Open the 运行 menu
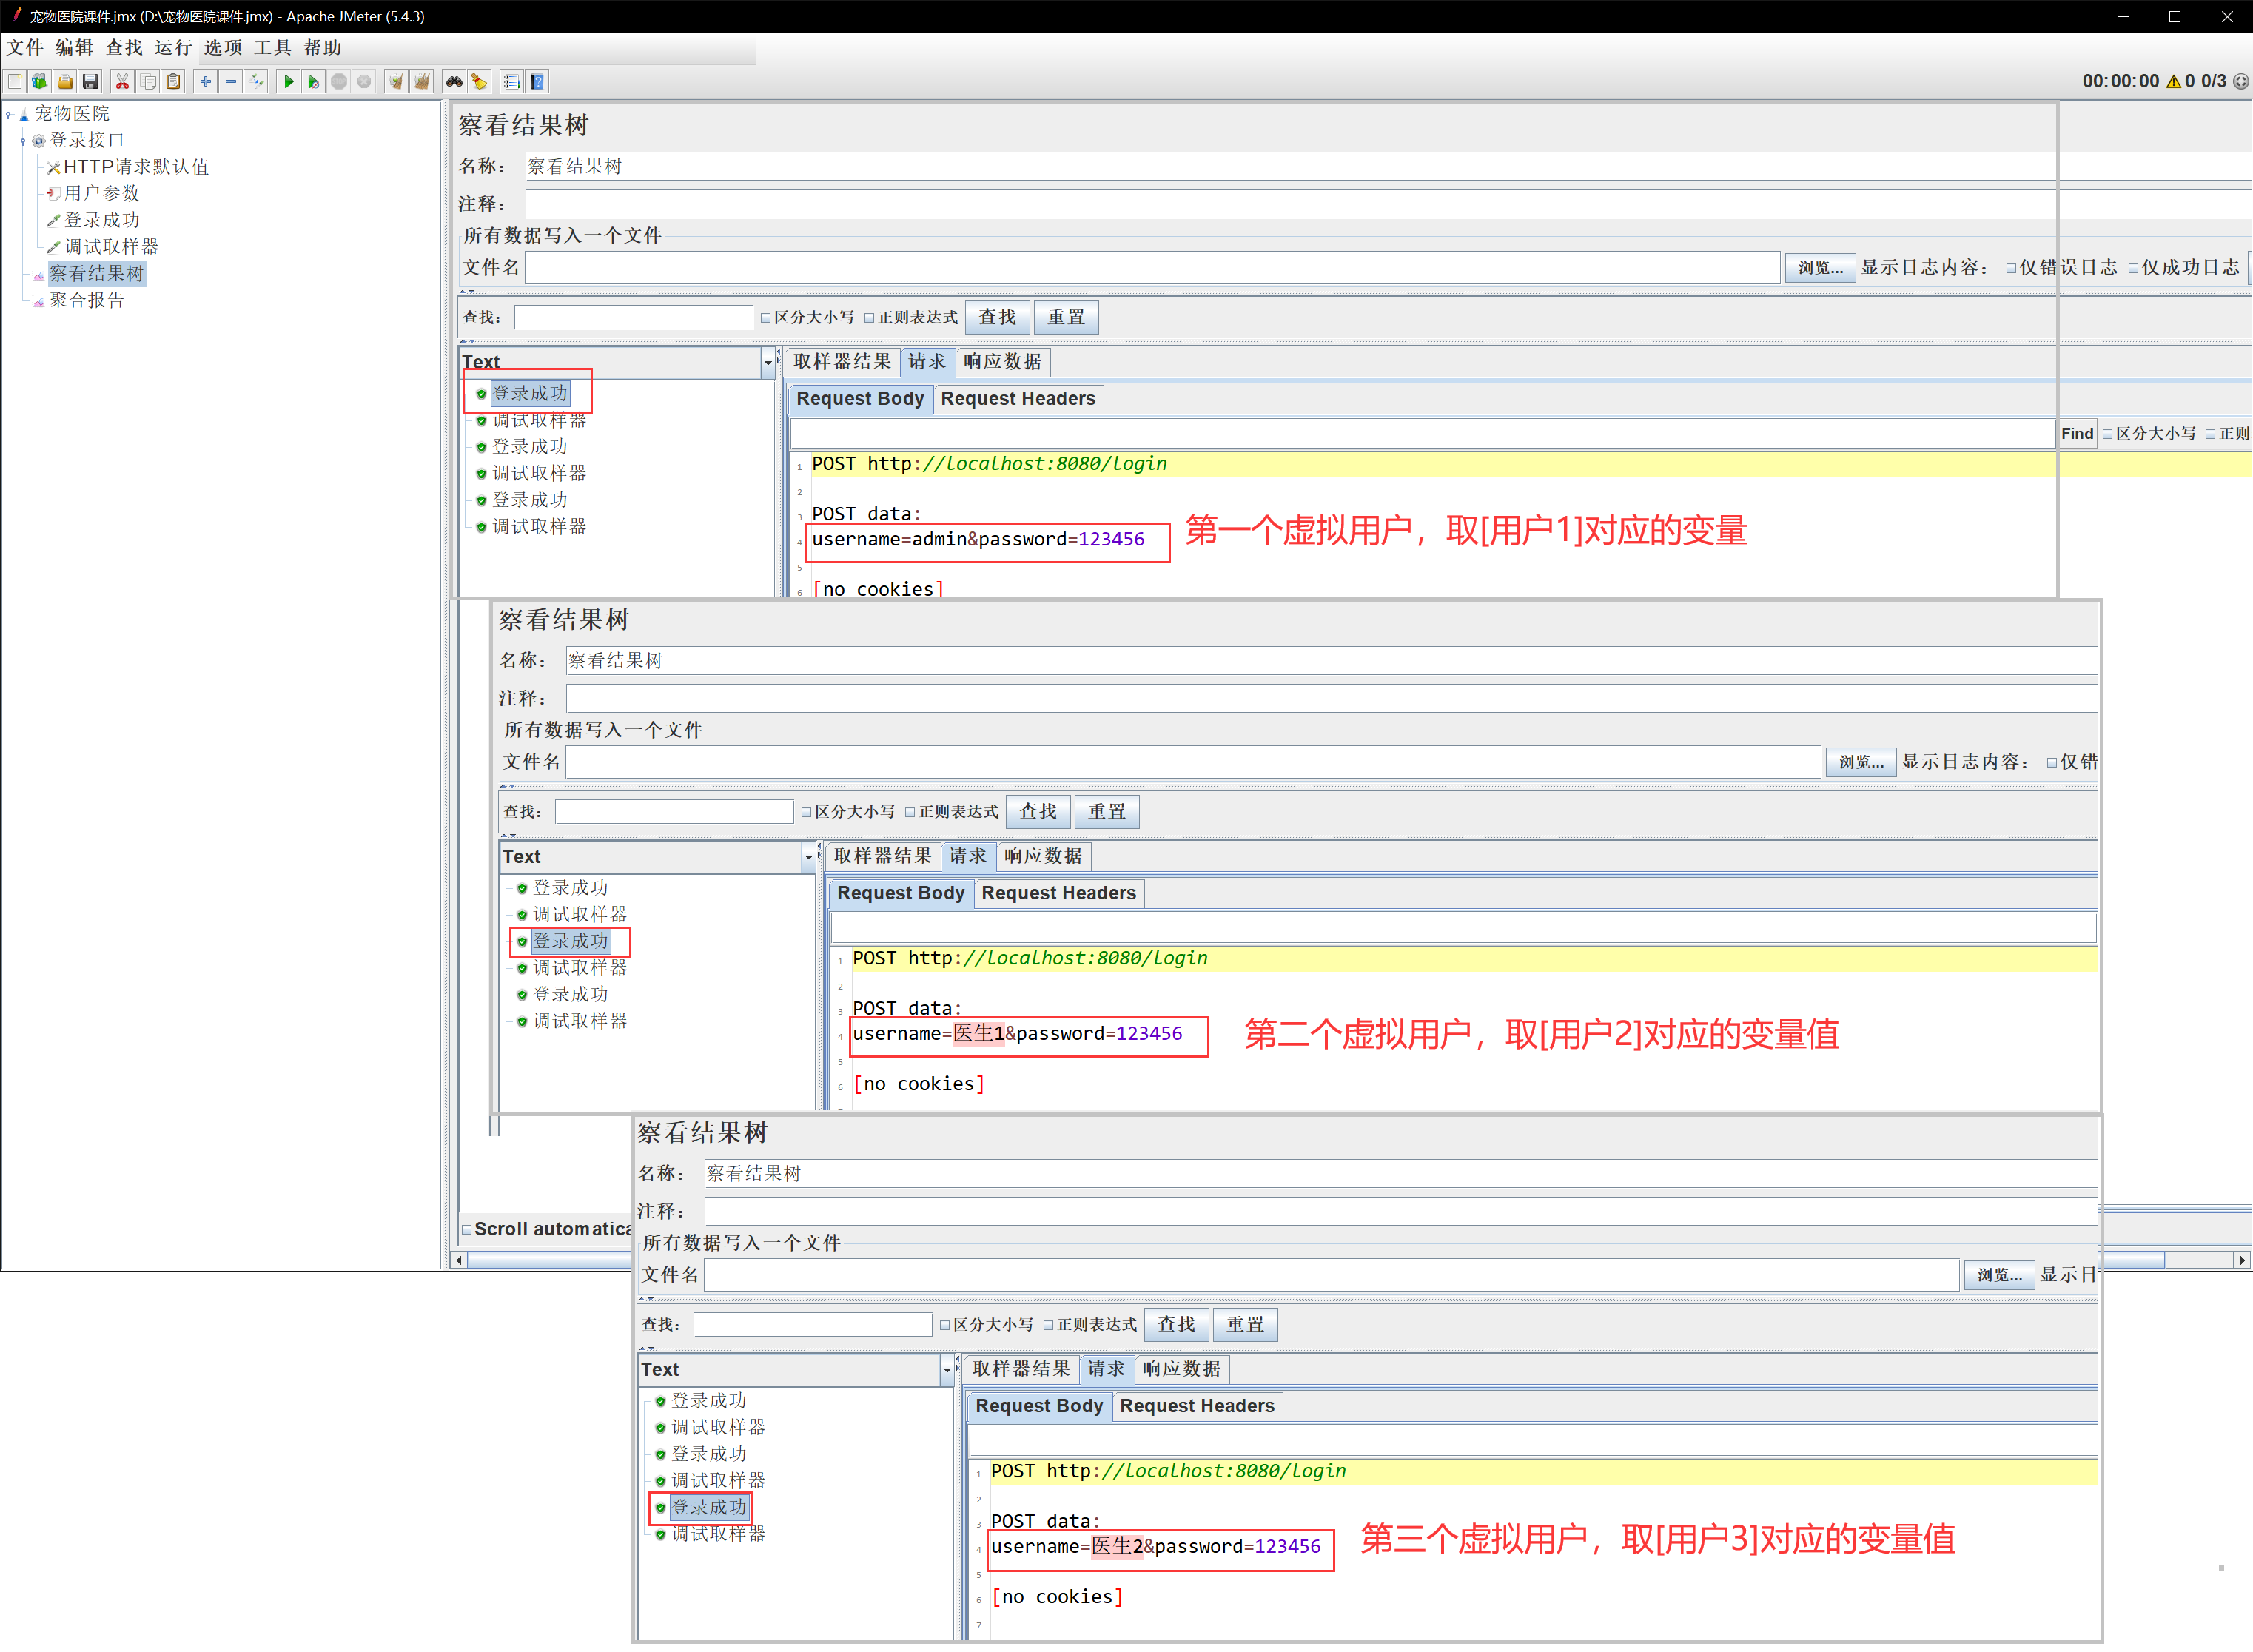The height and width of the screenshot is (1652, 2253). [173, 48]
